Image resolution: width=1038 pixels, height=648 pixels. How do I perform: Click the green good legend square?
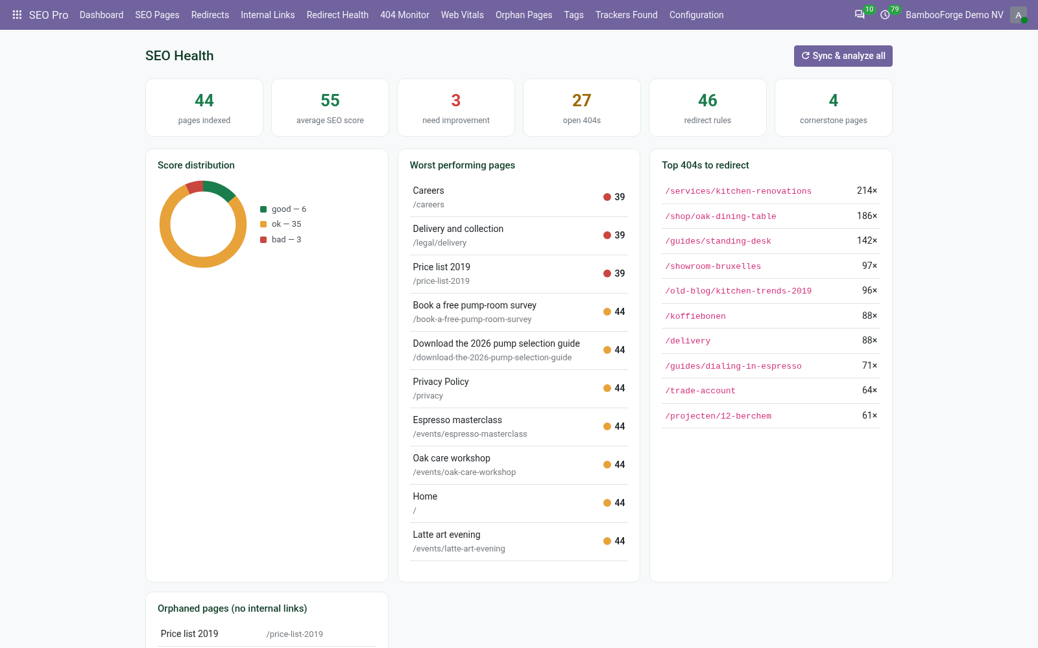(263, 209)
